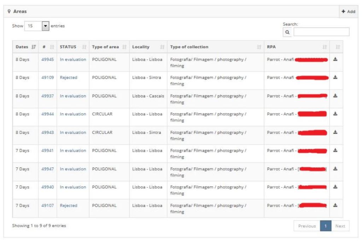Click download icon in row 49944
Screen dimensions: 362x241
click(335, 114)
